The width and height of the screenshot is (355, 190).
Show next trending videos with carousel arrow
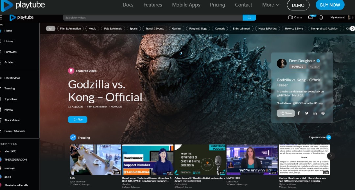tap(331, 156)
